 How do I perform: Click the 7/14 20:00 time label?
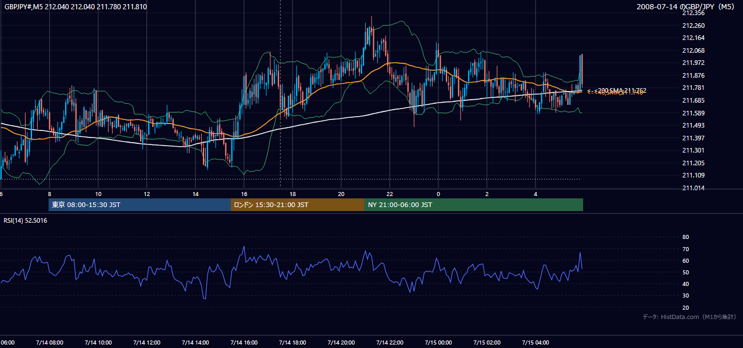(341, 343)
